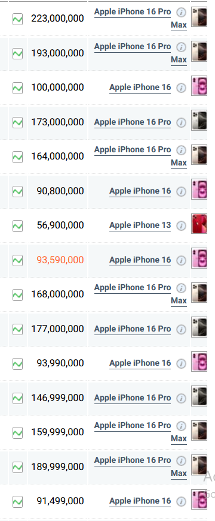Click chart icon beside 93,590,000 price
This screenshot has width=215, height=521.
17,260
